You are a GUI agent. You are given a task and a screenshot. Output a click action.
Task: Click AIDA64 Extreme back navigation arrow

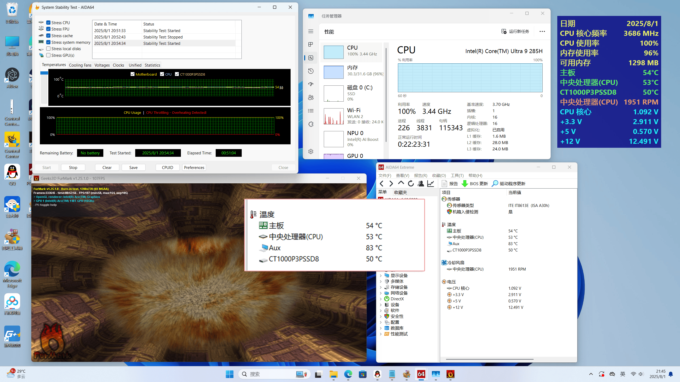pos(381,184)
